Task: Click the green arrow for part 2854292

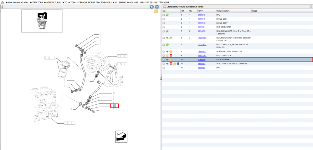Action: coord(167,31)
